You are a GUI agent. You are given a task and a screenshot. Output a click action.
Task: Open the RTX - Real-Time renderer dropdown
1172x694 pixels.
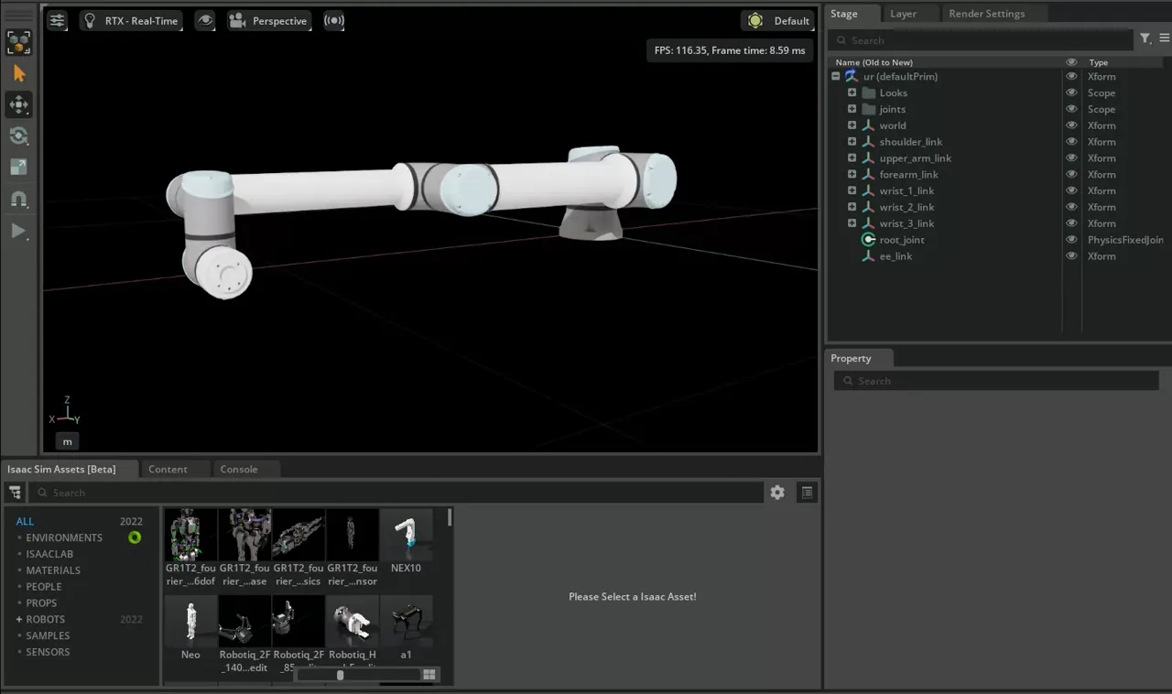click(x=131, y=21)
